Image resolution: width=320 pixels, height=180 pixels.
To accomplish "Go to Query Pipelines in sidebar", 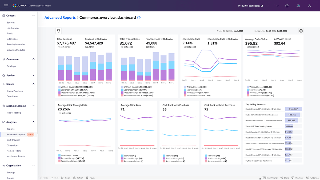I will pyautogui.click(x=15, y=91).
